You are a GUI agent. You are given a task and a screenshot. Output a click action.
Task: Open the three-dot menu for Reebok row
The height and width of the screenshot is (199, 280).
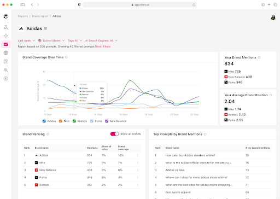[138, 185]
